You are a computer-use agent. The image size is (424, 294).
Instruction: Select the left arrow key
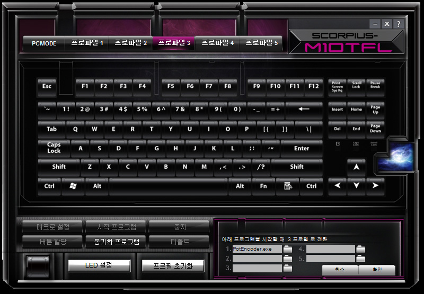(337, 186)
